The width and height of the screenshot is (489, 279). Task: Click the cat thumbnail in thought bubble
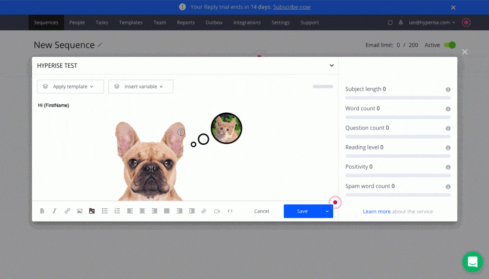[x=226, y=129]
